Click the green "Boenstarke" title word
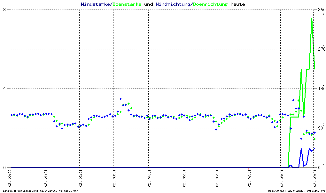The image size is (326, 193). [127, 4]
